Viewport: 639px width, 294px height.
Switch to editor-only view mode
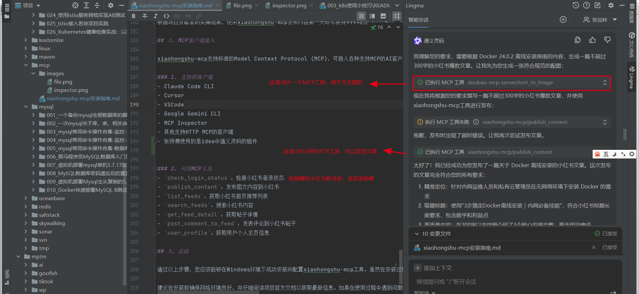pos(361,16)
